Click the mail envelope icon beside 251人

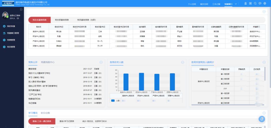pyautogui.click(x=18, y=18)
